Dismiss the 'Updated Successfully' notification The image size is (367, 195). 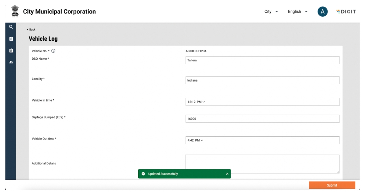tap(227, 174)
